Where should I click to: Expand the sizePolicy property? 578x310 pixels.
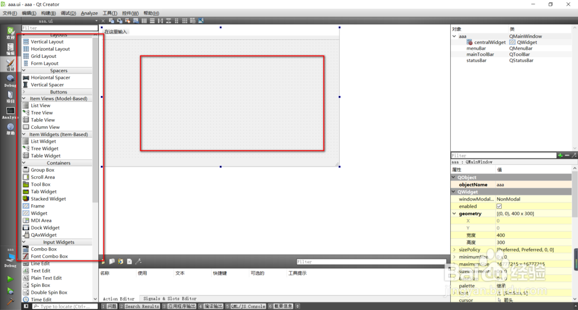tap(454, 249)
